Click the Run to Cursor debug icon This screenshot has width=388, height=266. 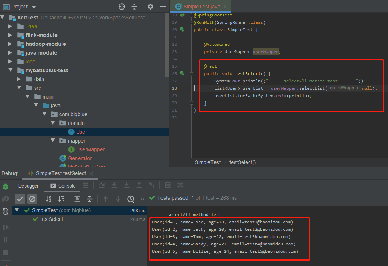(152, 185)
